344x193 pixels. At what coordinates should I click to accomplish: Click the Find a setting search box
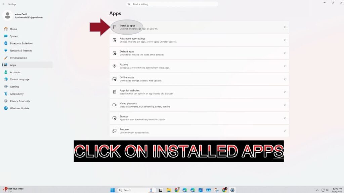(172, 4)
